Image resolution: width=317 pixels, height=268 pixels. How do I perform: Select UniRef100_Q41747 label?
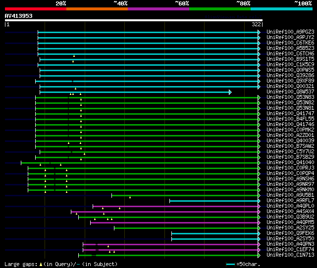click(x=290, y=114)
